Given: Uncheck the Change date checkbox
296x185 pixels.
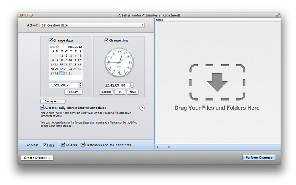Looking at the screenshot, I should point(51,40).
